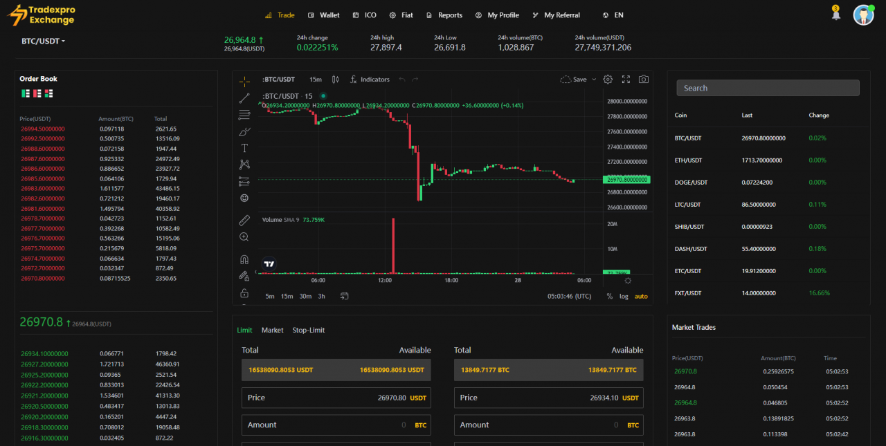886x446 pixels.
Task: Open symbol search :BTC/USDT in chart toolbar
Action: click(x=279, y=80)
